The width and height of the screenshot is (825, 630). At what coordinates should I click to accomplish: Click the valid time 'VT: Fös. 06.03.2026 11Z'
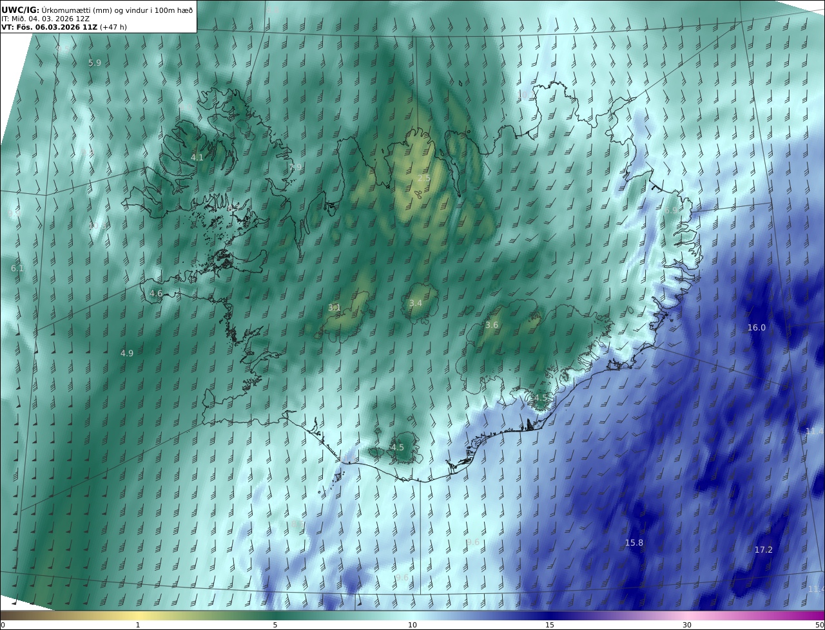coord(48,27)
